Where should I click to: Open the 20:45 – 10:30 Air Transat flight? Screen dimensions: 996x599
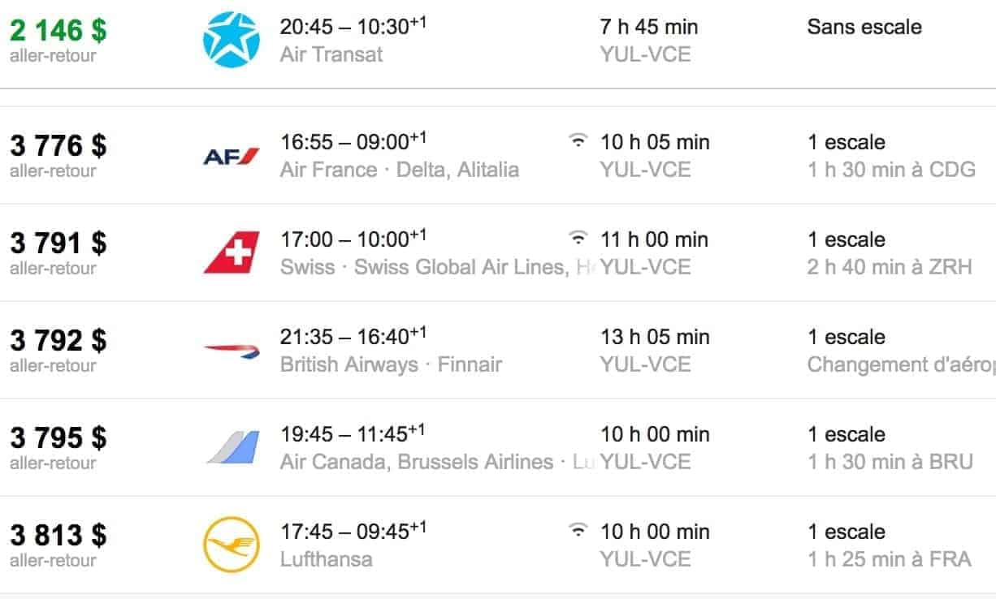coord(353,27)
